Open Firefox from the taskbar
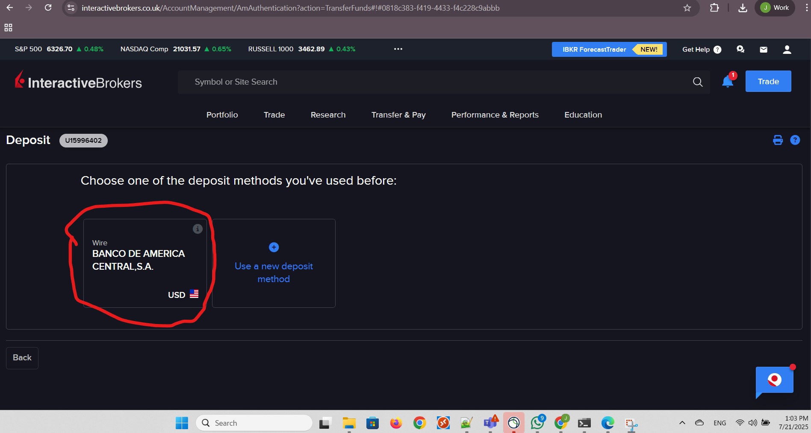The image size is (811, 433). coord(396,423)
